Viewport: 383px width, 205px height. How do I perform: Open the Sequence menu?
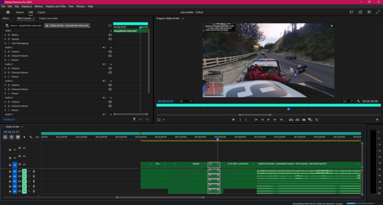27,6
